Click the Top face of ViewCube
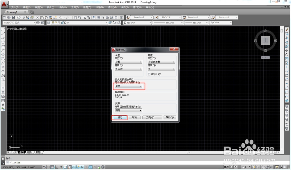This screenshot has height=170, width=291. [265, 40]
